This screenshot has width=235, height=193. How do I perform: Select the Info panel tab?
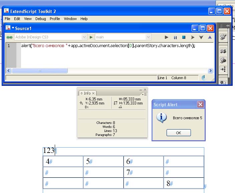pos(87,93)
